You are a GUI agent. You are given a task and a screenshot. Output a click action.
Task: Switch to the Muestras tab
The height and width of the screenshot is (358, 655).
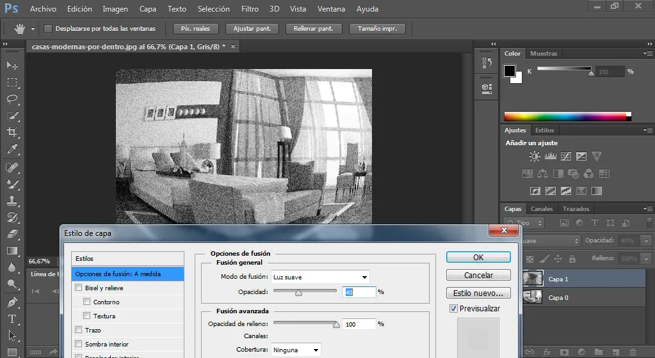(544, 54)
